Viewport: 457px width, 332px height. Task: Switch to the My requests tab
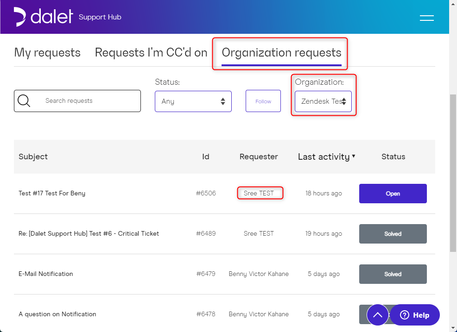(x=47, y=53)
